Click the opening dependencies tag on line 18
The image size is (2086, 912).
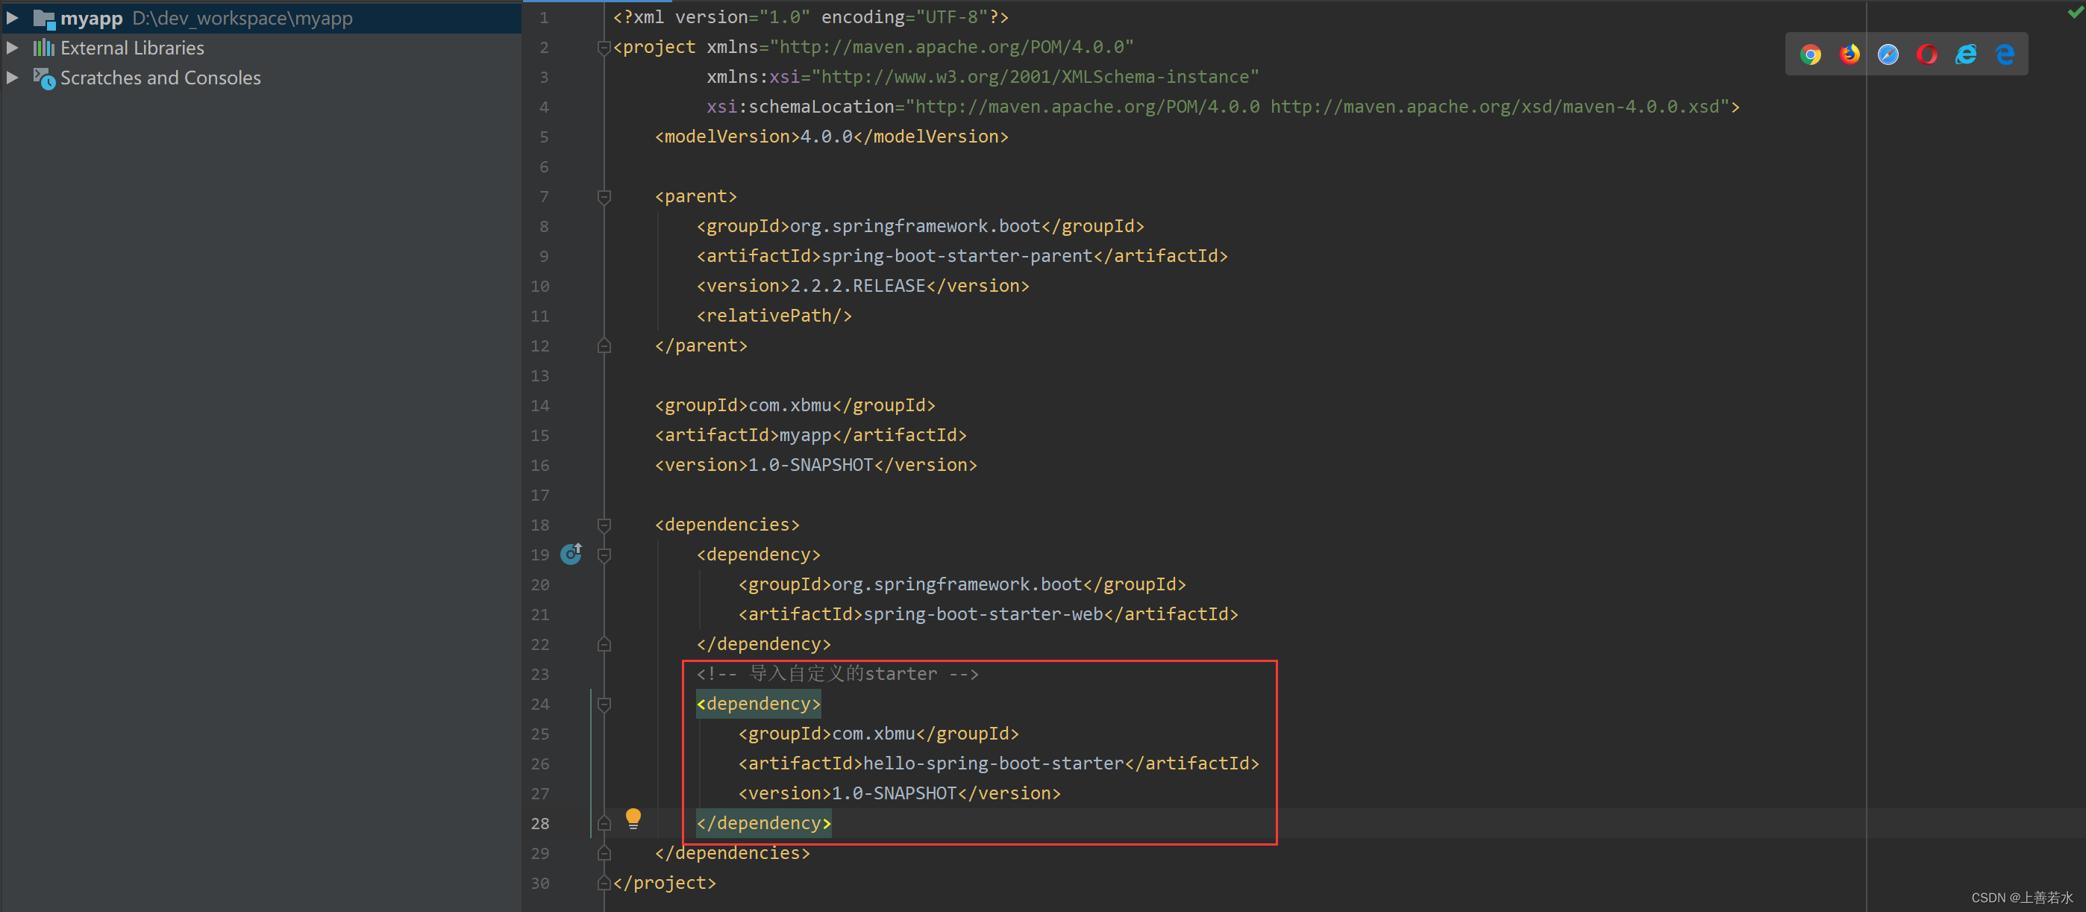[x=727, y=525]
